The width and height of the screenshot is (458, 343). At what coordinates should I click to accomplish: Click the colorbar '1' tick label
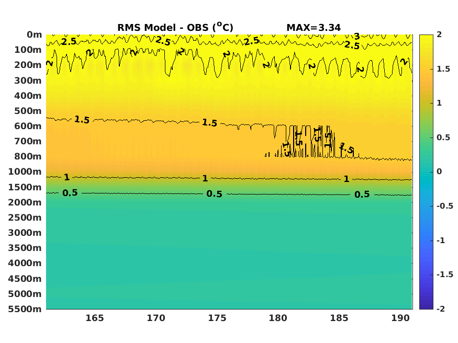point(439,103)
